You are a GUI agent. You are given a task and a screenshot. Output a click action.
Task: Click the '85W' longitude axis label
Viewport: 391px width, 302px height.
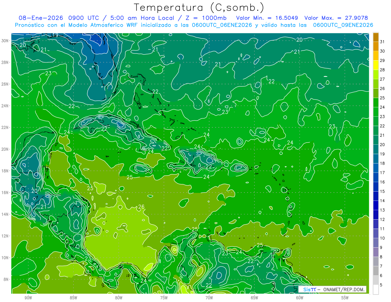[73, 298]
